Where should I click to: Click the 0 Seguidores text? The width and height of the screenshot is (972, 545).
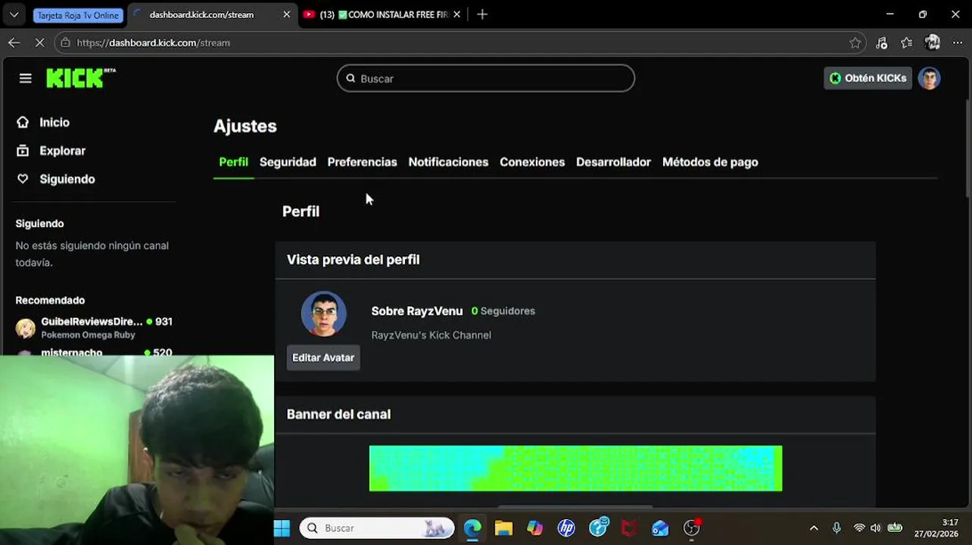point(503,311)
